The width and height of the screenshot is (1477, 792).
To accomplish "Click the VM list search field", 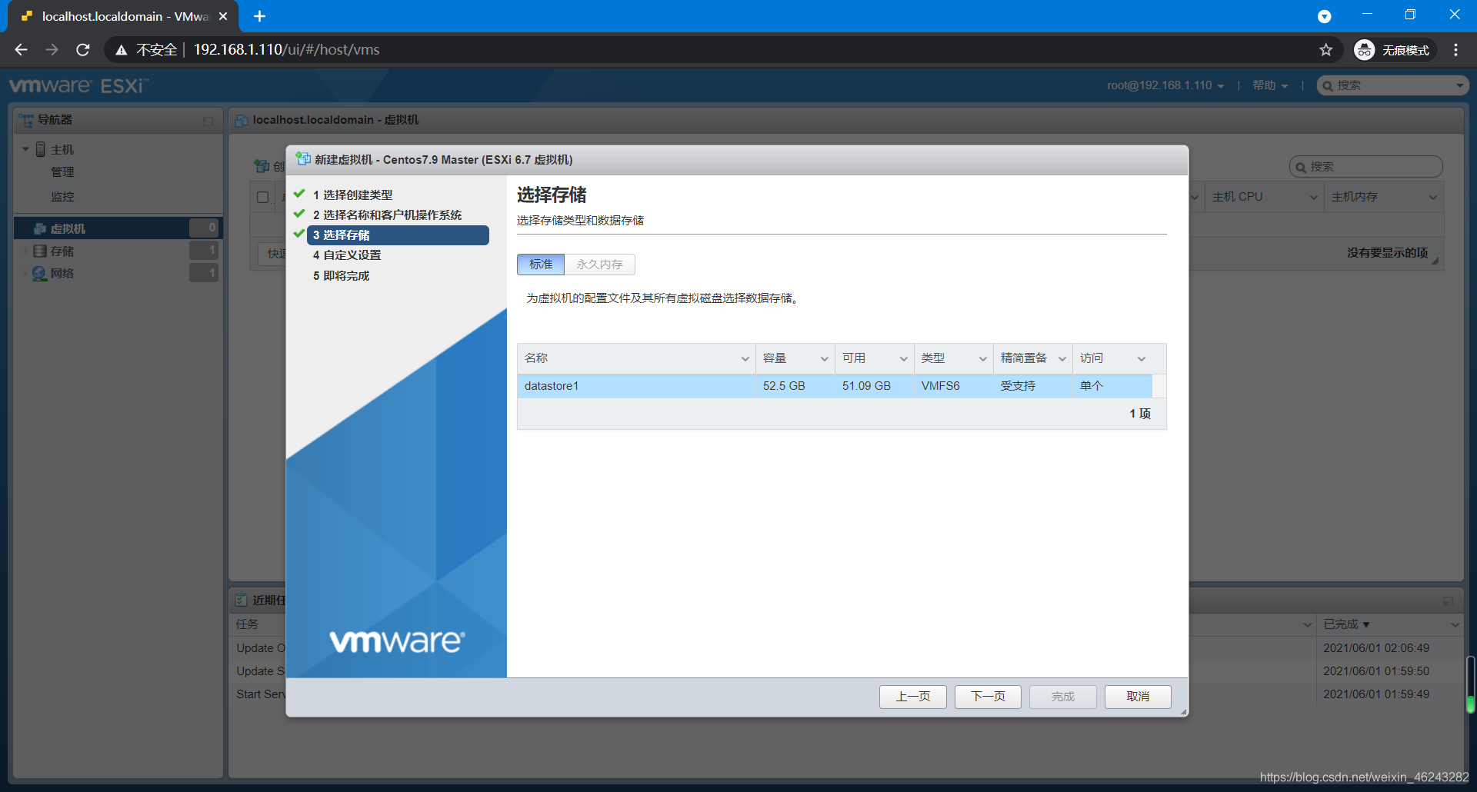I will 1365,167.
